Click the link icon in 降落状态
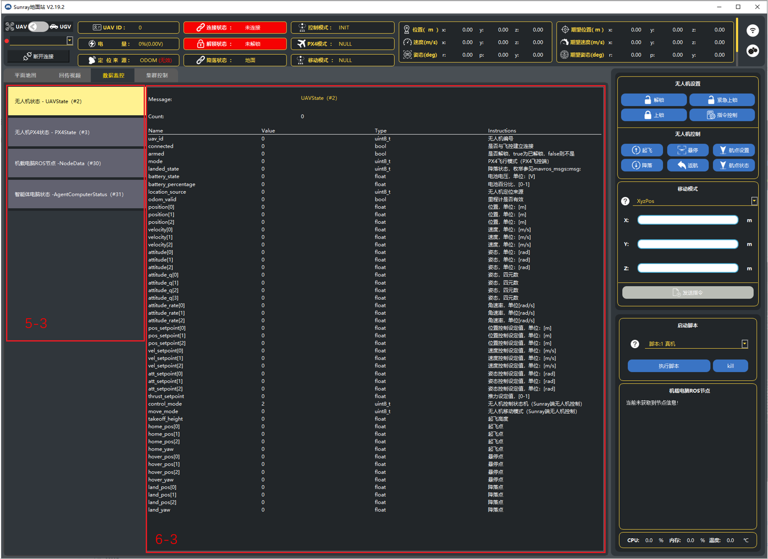Image resolution: width=768 pixels, height=559 pixels. tap(200, 60)
